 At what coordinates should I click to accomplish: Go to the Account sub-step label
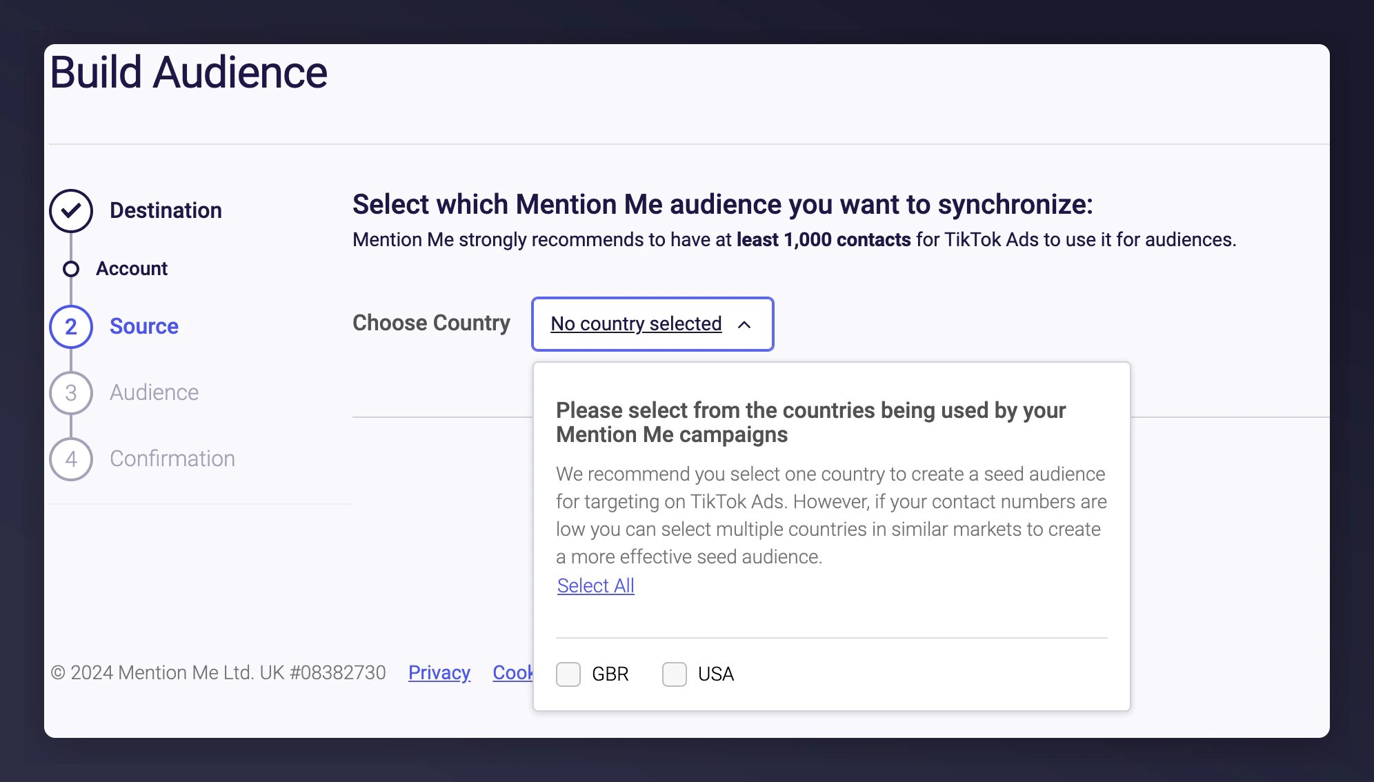pyautogui.click(x=132, y=268)
